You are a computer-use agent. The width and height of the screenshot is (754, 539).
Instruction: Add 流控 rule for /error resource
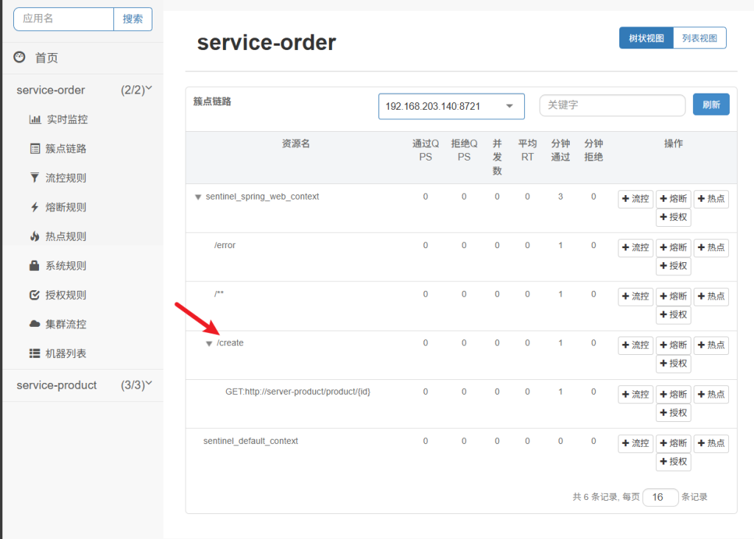pos(635,247)
